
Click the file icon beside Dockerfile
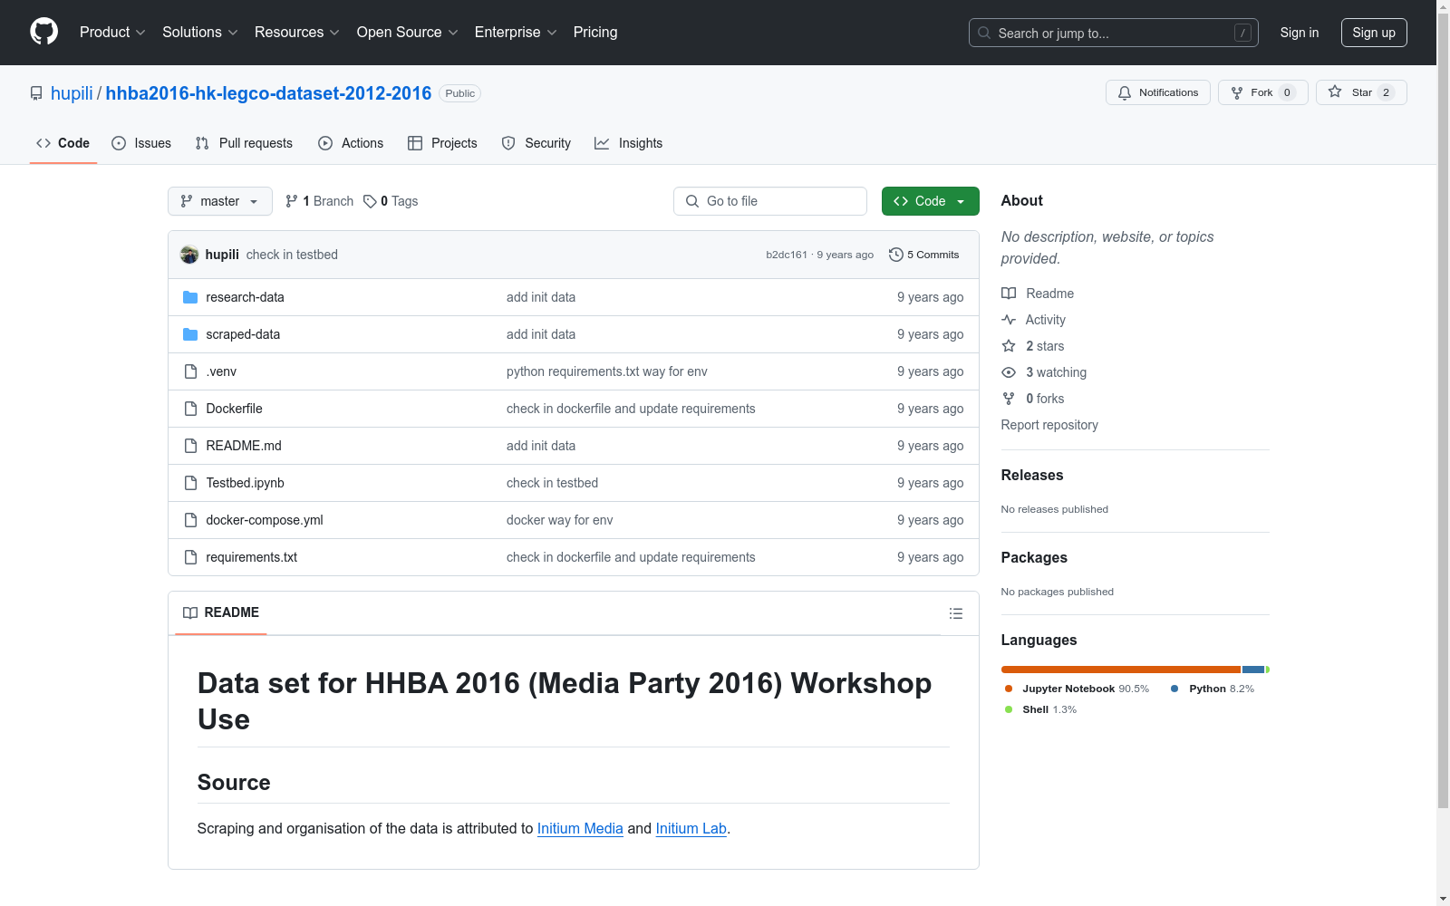tap(190, 409)
